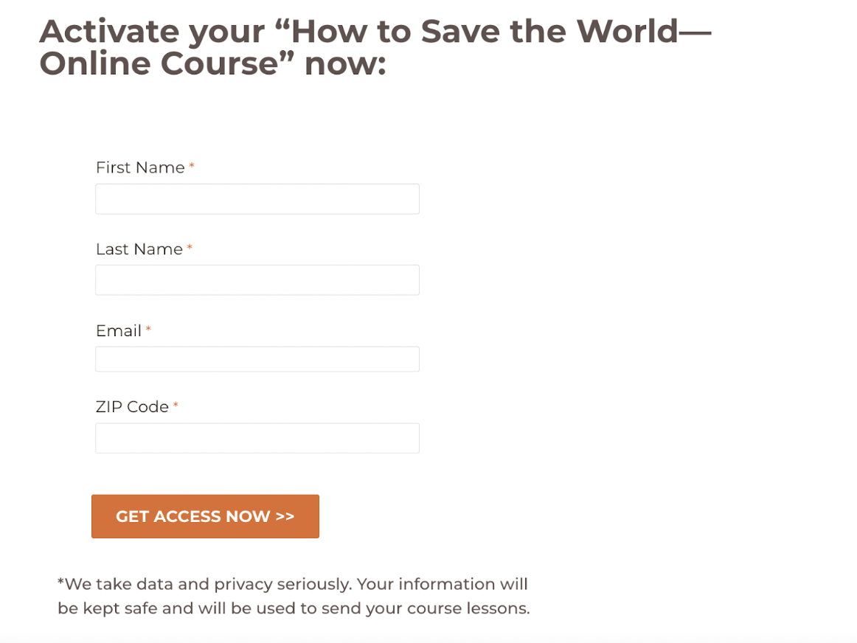Click inside the Last Name input field
This screenshot has height=643, width=857.
point(257,279)
